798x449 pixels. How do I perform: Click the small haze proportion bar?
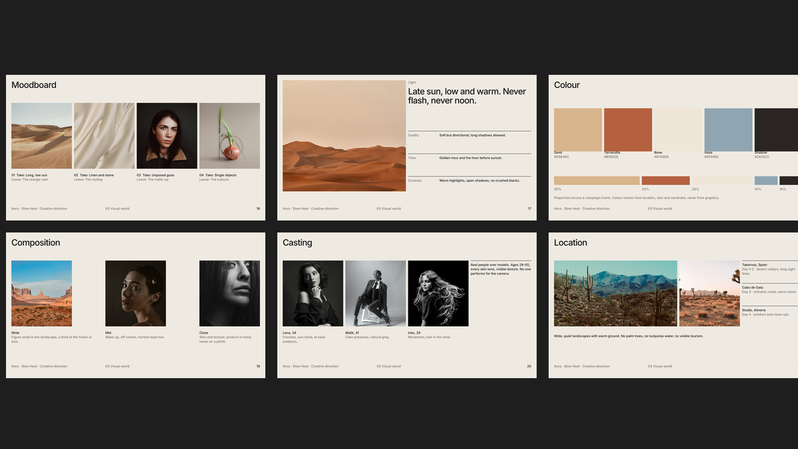tap(765, 180)
